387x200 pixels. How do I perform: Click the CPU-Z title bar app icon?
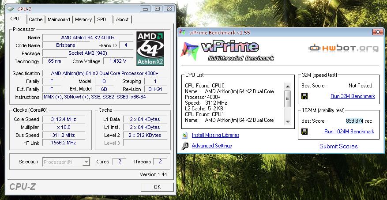coord(10,9)
